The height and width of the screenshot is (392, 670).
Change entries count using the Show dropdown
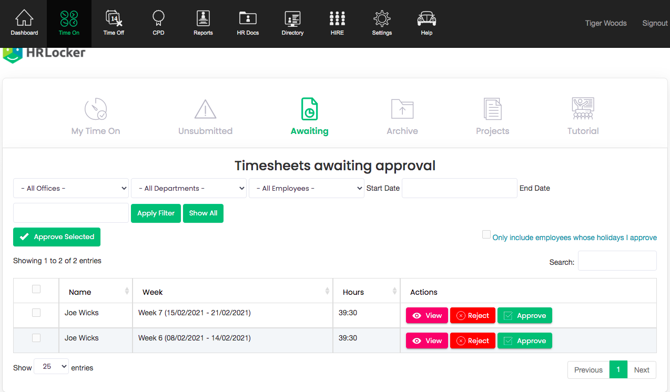tap(51, 366)
